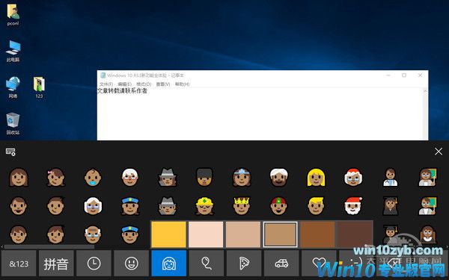Insert the baby with pacifier emoji
Image resolution: width=449 pixels, height=280 pixels.
(x=93, y=177)
